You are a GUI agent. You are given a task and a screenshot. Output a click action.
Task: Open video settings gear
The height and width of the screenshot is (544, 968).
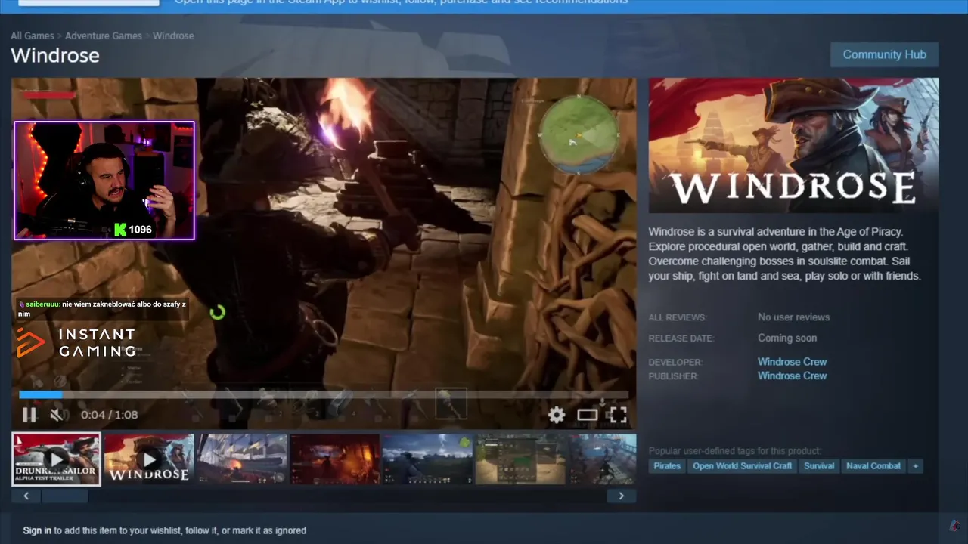(557, 415)
